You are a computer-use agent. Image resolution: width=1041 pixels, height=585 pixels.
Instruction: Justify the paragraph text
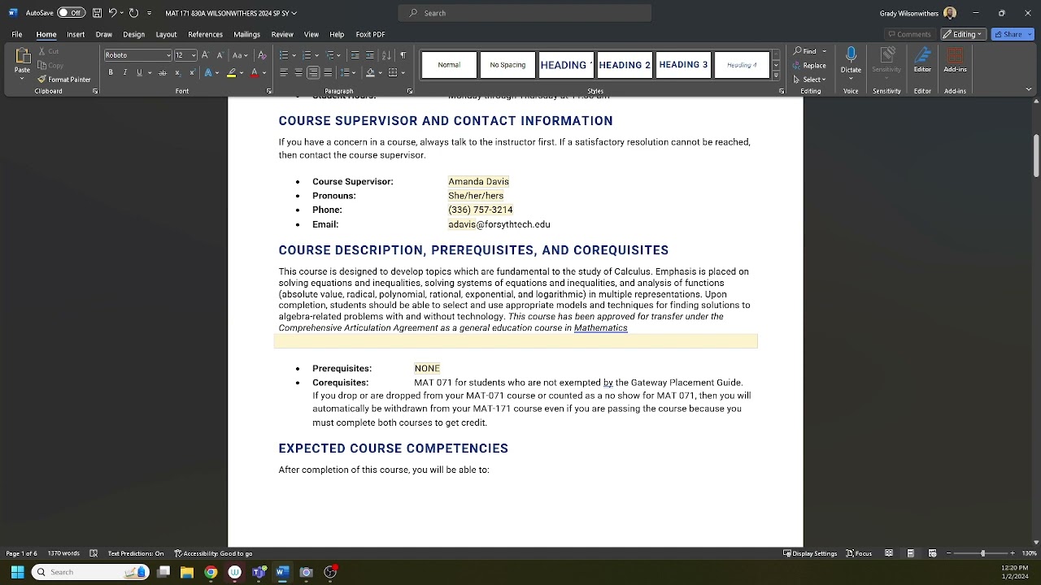click(x=328, y=73)
